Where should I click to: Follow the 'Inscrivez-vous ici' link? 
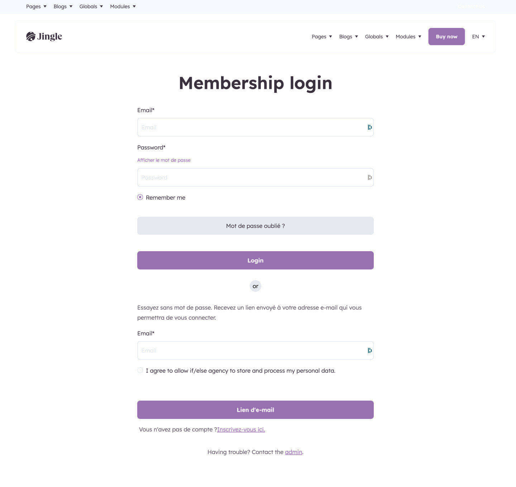(x=241, y=429)
